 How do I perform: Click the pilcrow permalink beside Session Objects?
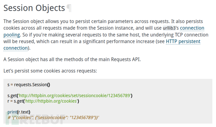coord(69,8)
